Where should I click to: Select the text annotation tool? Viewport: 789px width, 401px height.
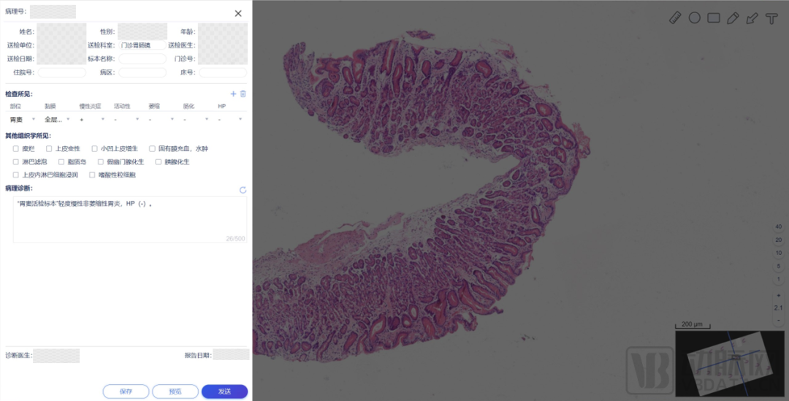tap(771, 18)
